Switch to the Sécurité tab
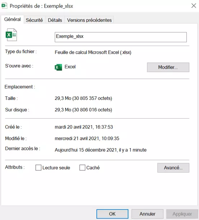Image resolution: width=199 pixels, height=220 pixels. point(34,20)
